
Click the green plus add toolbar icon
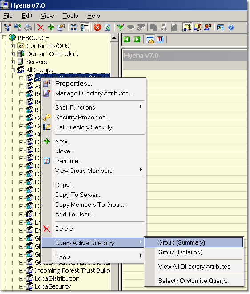51,27
